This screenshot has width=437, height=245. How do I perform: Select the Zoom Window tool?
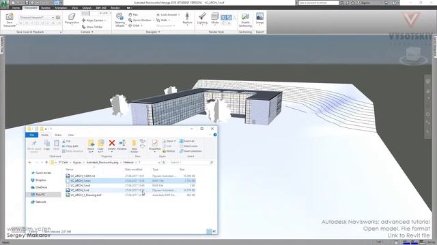click(141, 20)
